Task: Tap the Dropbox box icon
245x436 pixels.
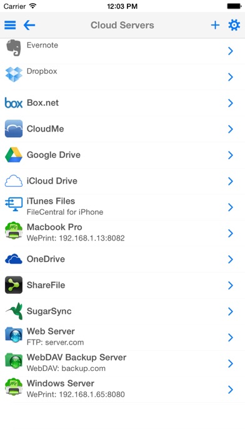Action: pos(14,75)
